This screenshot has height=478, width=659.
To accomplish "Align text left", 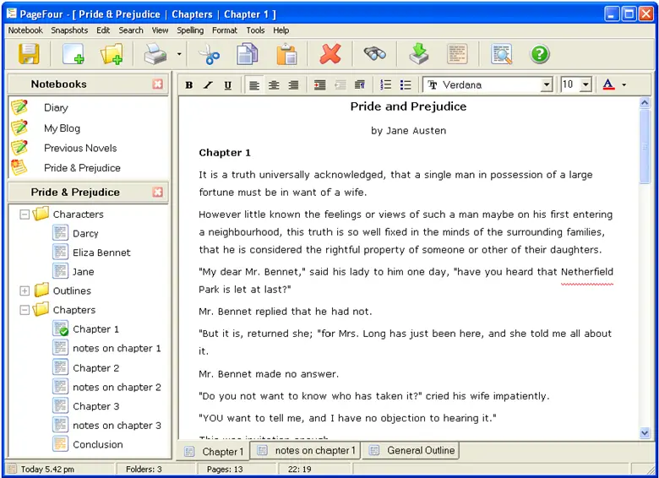I will pos(253,85).
